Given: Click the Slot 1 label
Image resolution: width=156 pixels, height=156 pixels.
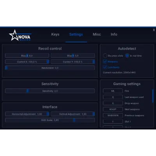Looking at the screenshot, I should [x=128, y=122].
